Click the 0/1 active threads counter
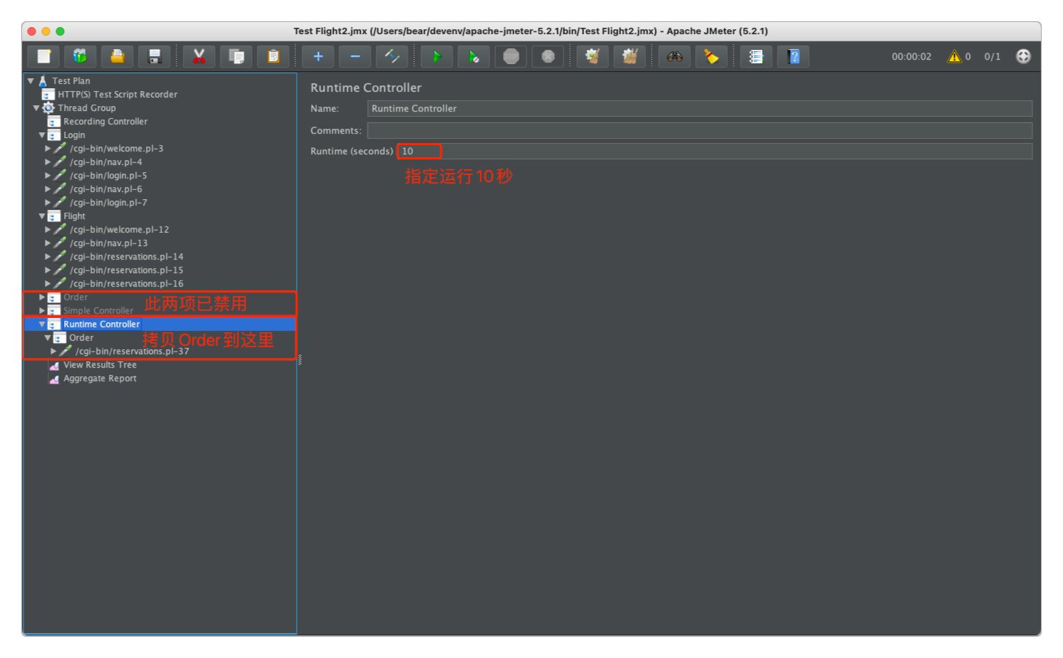This screenshot has height=658, width=1063. click(992, 56)
